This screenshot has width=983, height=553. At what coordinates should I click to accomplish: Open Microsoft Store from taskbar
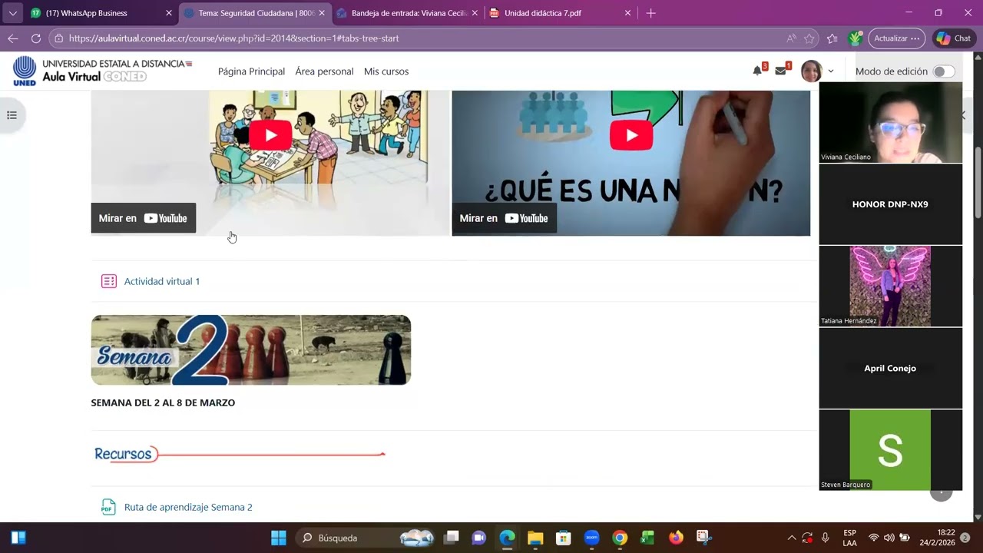click(x=563, y=538)
